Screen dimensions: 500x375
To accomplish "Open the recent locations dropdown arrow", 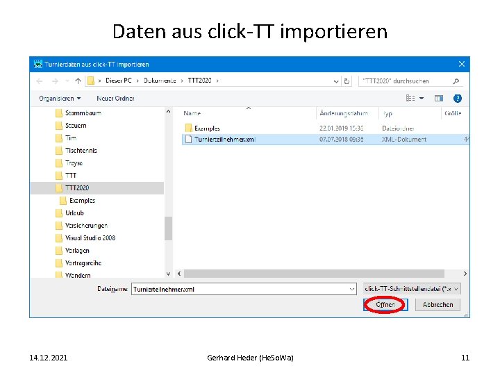I will tap(67, 81).
